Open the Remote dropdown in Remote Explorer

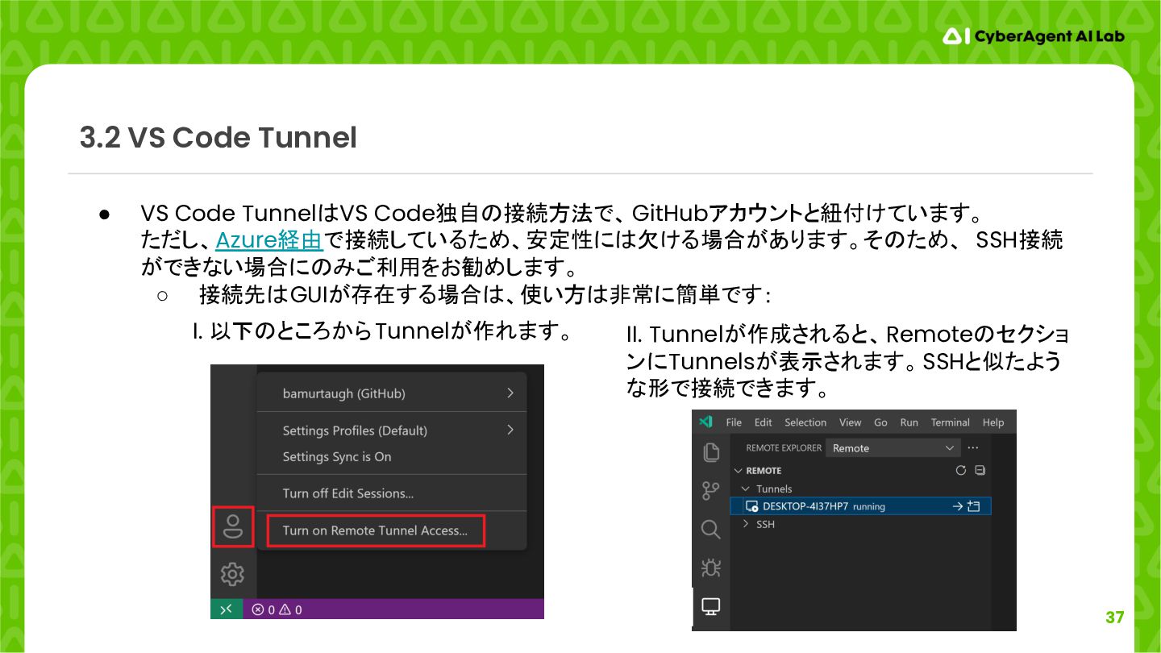tap(893, 448)
